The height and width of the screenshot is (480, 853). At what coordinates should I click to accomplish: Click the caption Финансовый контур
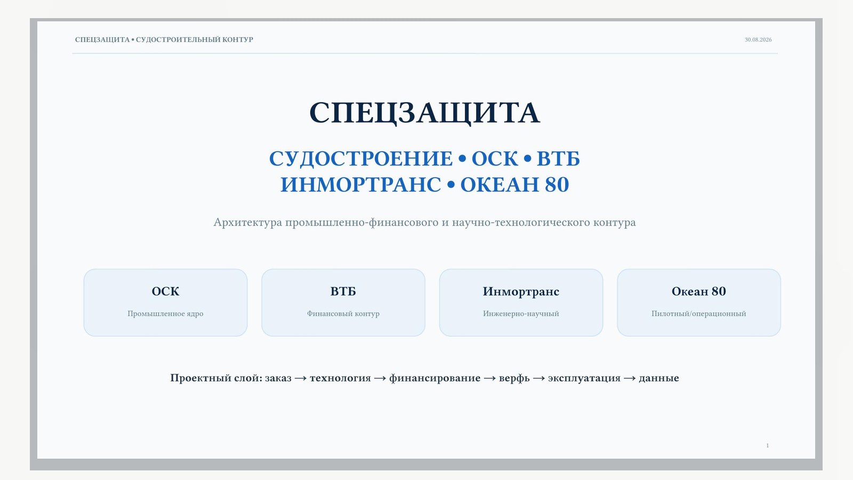[343, 314]
